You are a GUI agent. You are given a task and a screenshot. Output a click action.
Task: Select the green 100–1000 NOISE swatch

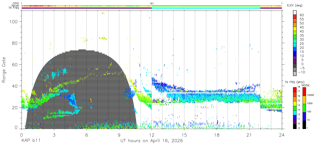[x=304, y=108]
